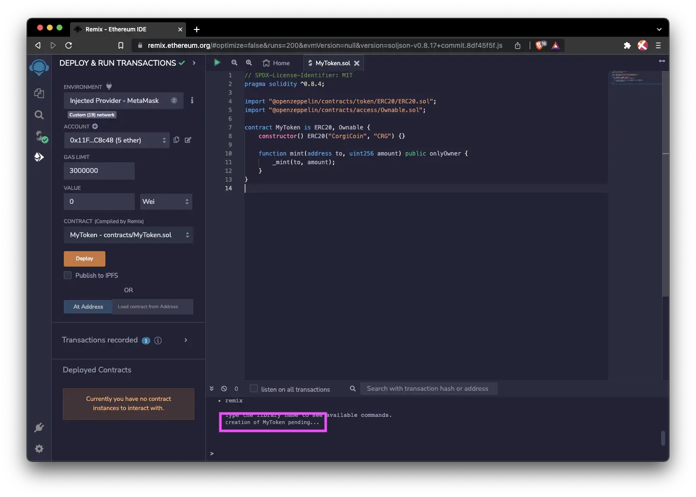Image resolution: width=696 pixels, height=497 pixels.
Task: Clear the terminal console output
Action: point(224,388)
